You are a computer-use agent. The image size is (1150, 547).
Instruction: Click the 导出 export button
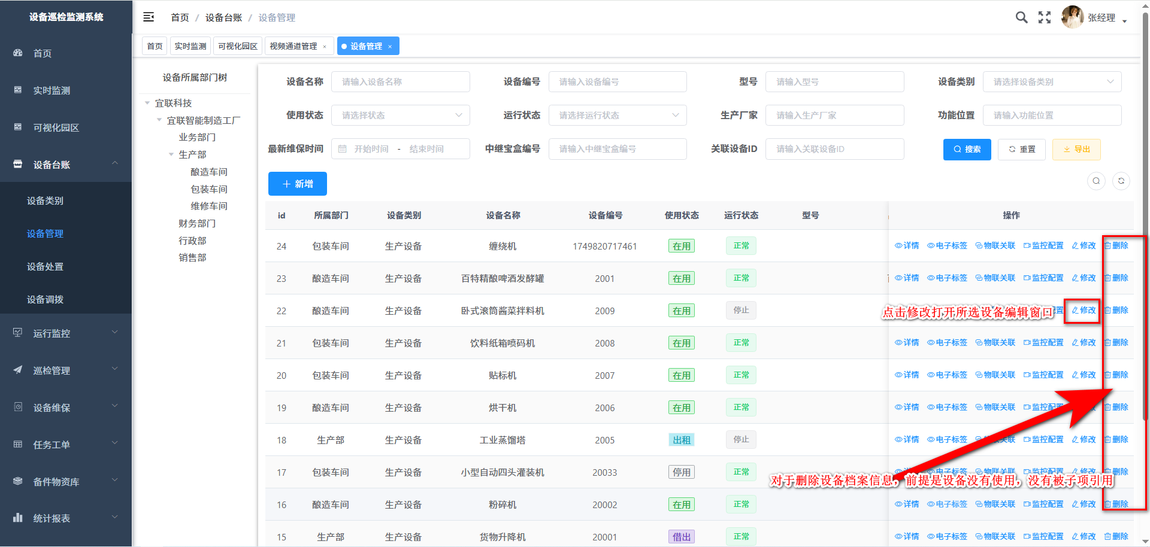[1076, 149]
